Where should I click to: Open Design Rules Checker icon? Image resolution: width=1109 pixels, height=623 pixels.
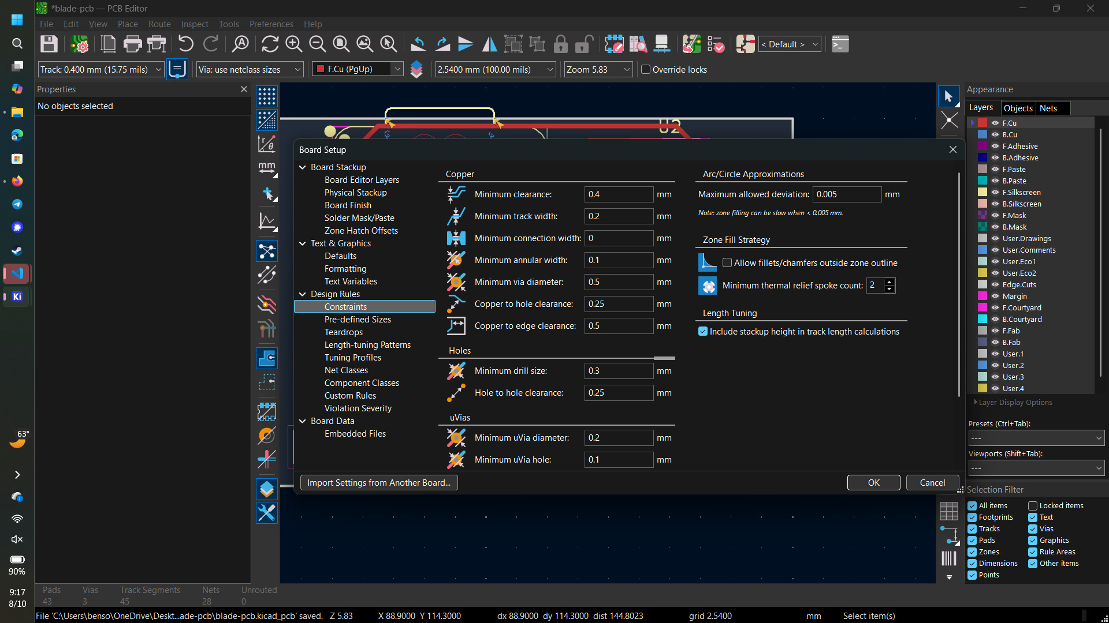(x=715, y=44)
